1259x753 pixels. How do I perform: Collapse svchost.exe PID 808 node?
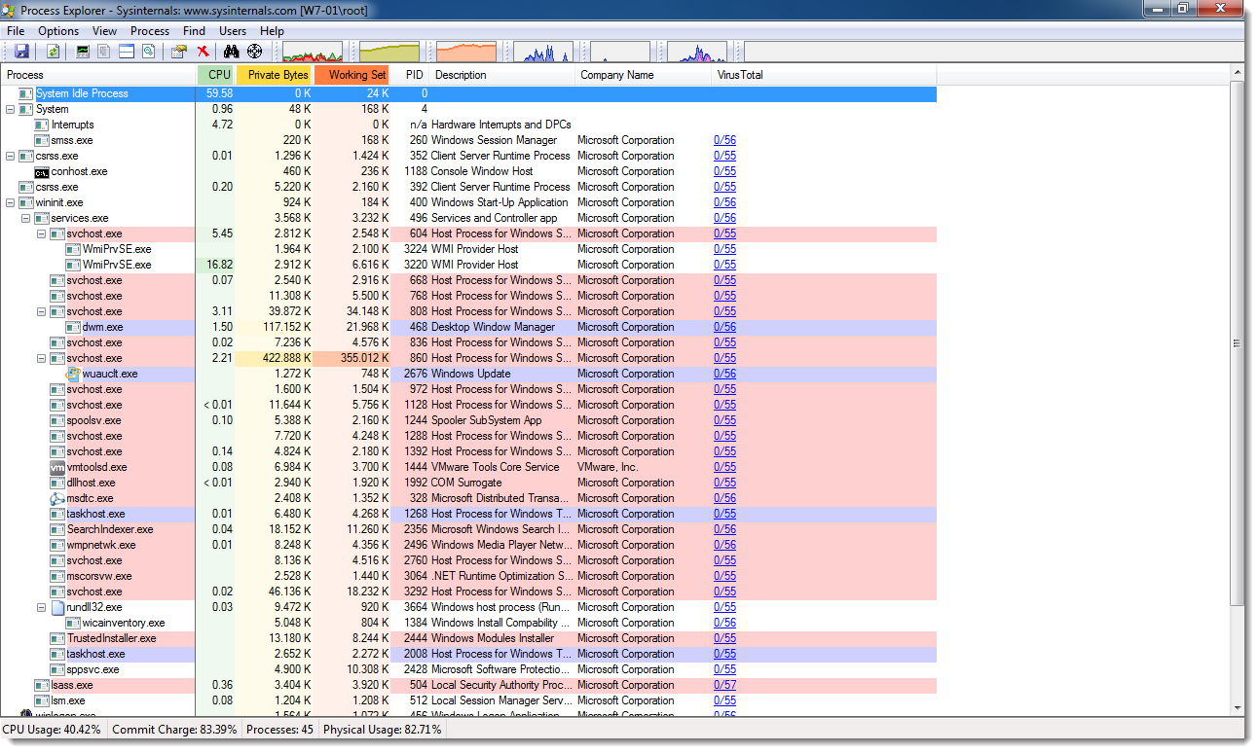tap(41, 311)
